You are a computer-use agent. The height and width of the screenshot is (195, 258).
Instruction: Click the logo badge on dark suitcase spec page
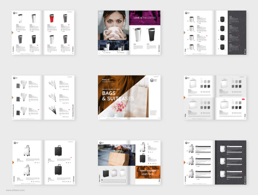[x=186, y=142]
